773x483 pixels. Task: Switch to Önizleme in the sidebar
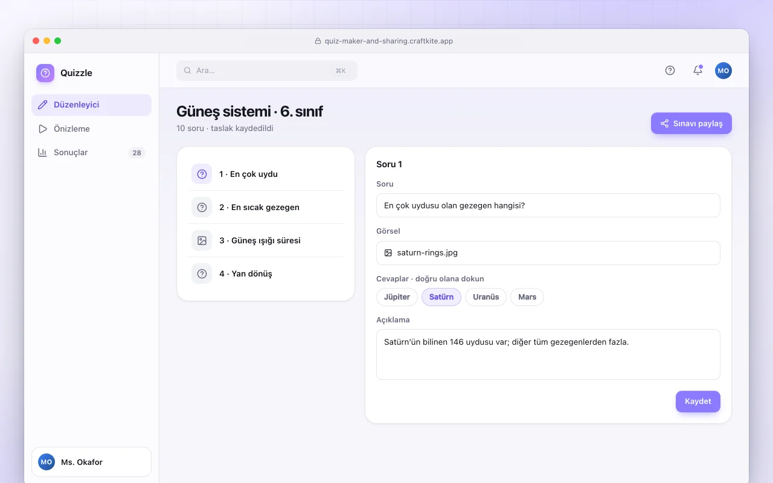(91, 129)
